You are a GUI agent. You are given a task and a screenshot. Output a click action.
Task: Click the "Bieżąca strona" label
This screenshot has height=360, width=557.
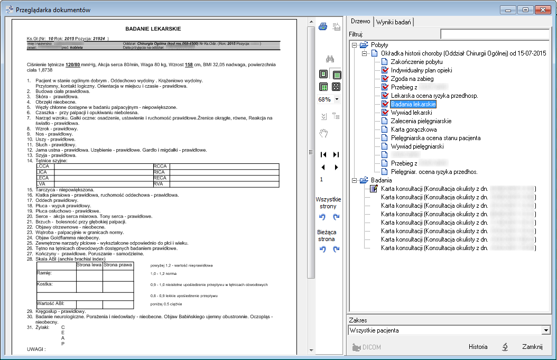click(327, 236)
